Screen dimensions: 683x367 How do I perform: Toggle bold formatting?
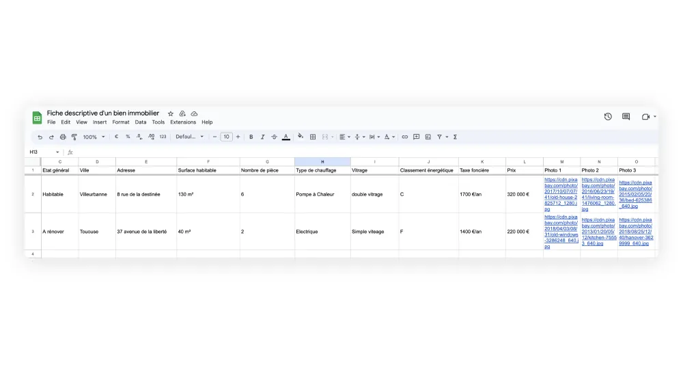(251, 137)
